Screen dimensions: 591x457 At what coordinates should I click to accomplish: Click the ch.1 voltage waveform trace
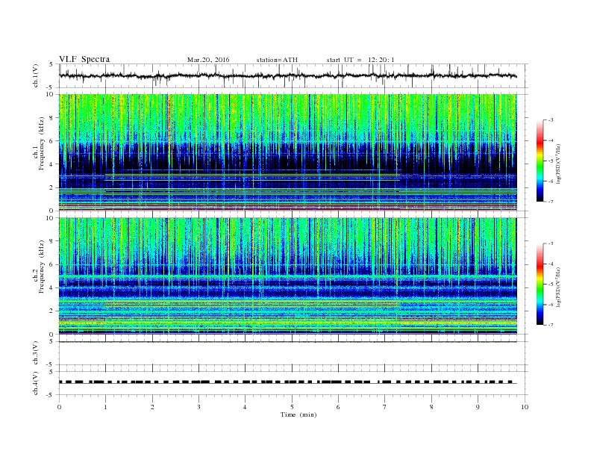coord(288,75)
